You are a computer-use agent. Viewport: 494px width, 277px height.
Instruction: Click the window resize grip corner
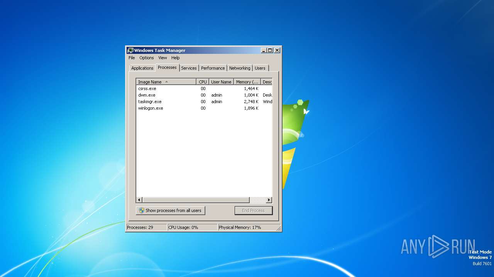pyautogui.click(x=278, y=228)
